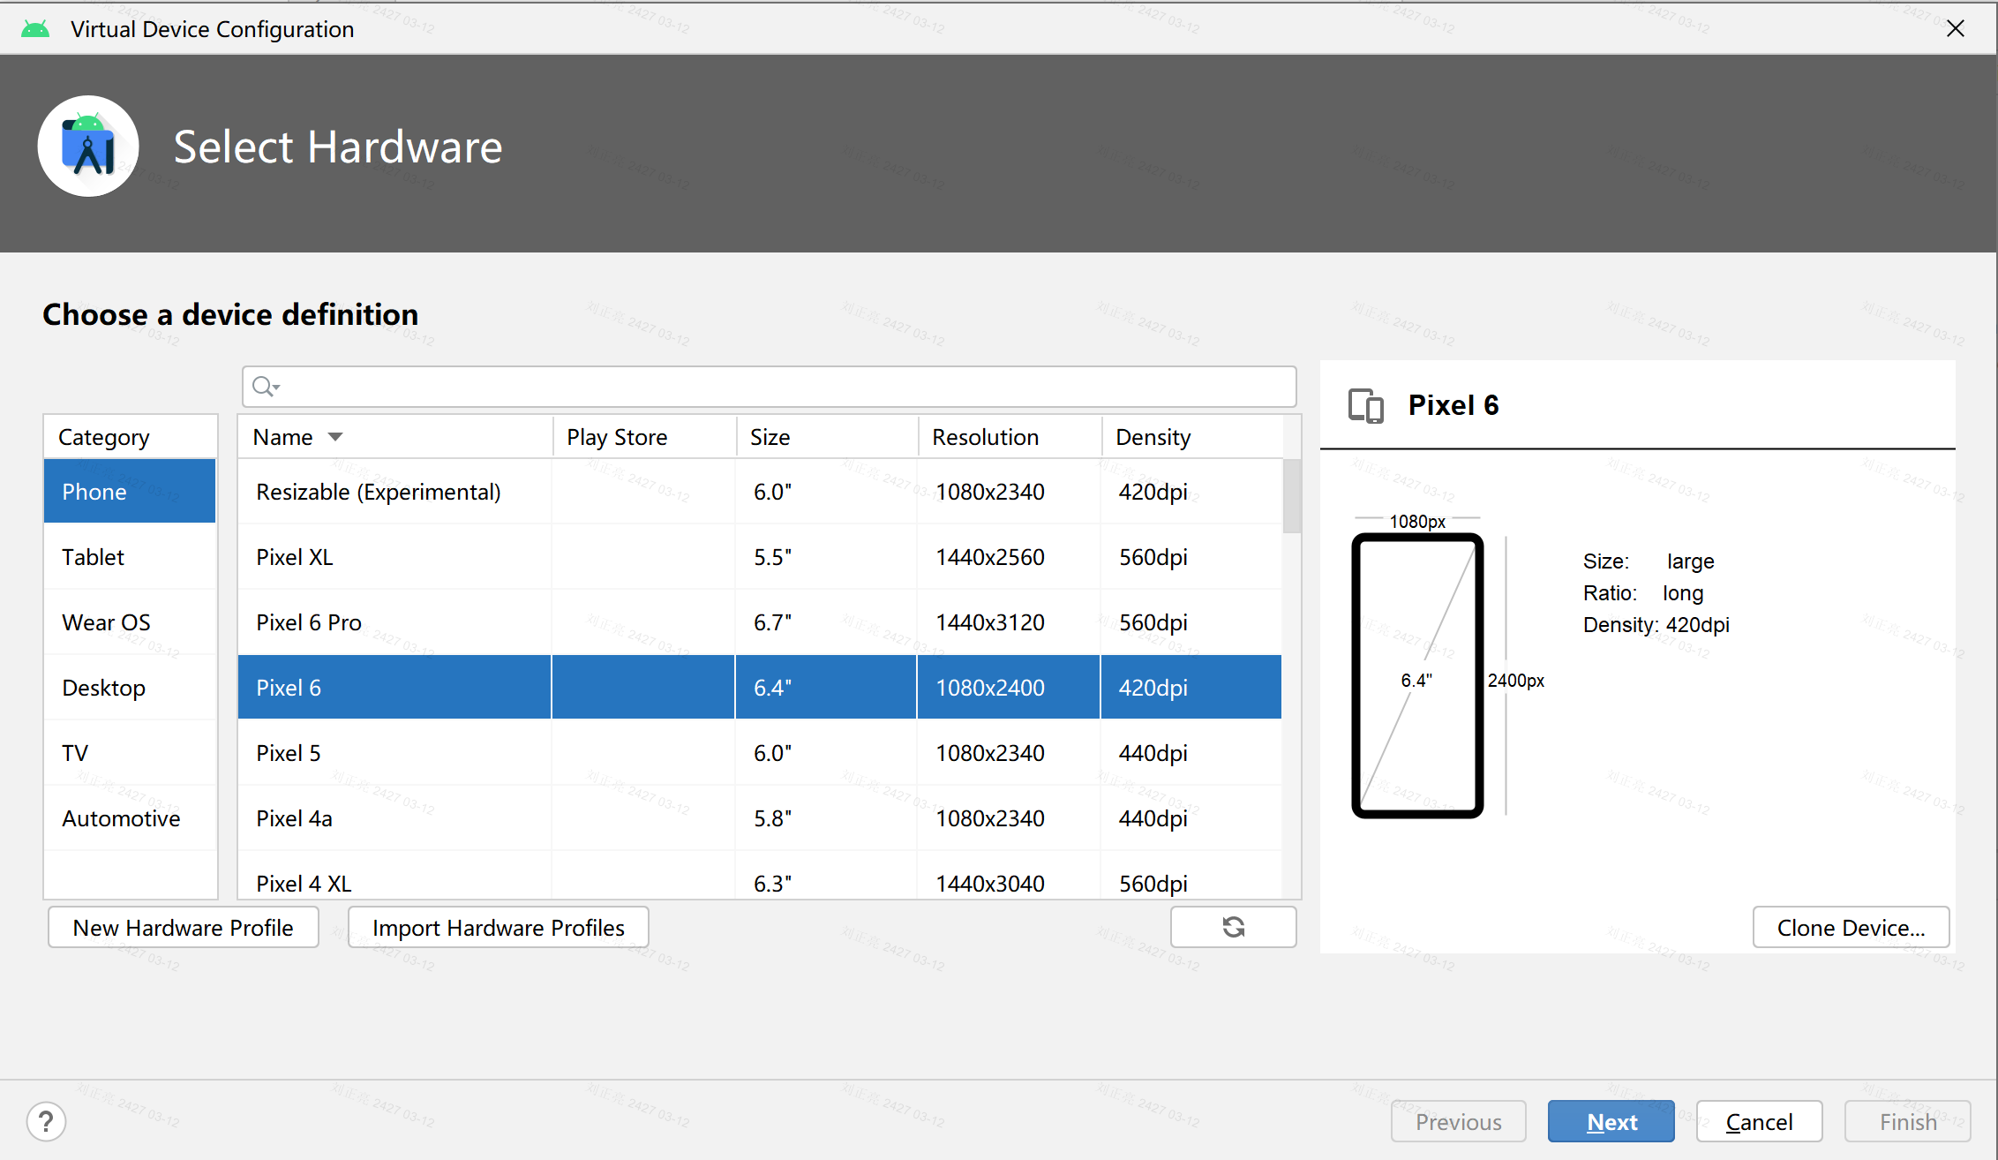Select the Pixel XL device row
The width and height of the screenshot is (1998, 1160).
(x=760, y=557)
